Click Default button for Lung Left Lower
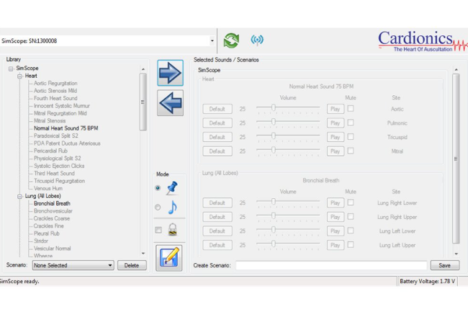 (217, 231)
